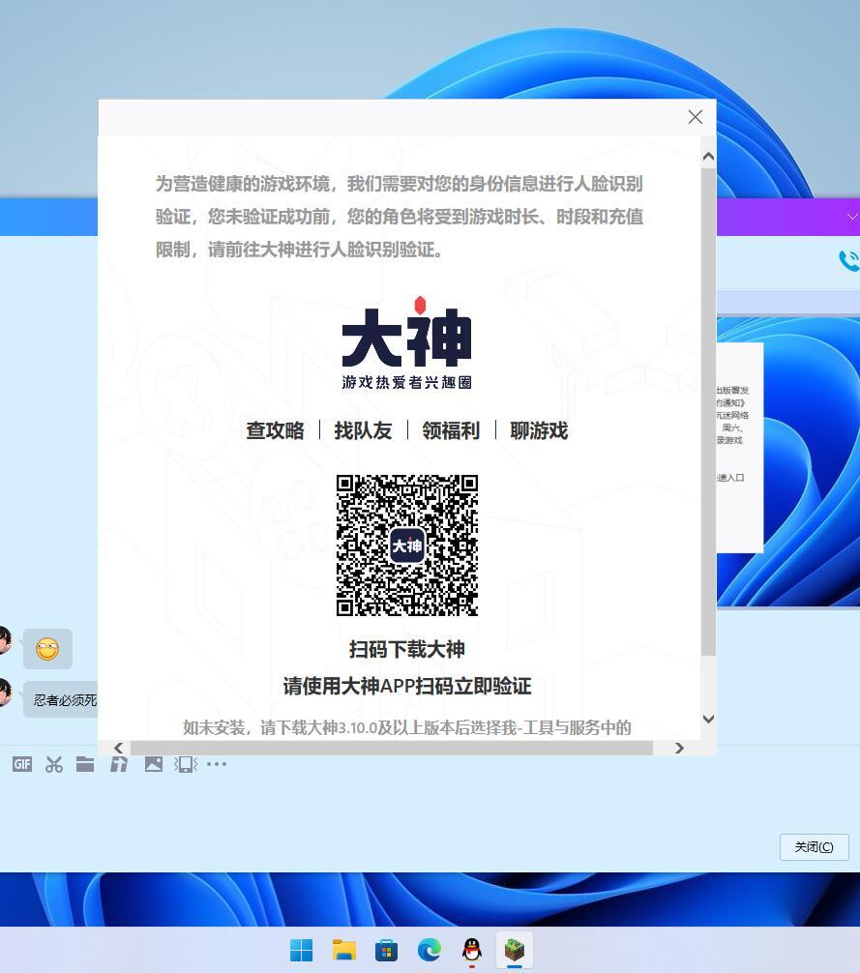Click the window shake icon in chat toolbar
860x973 pixels.
click(186, 764)
